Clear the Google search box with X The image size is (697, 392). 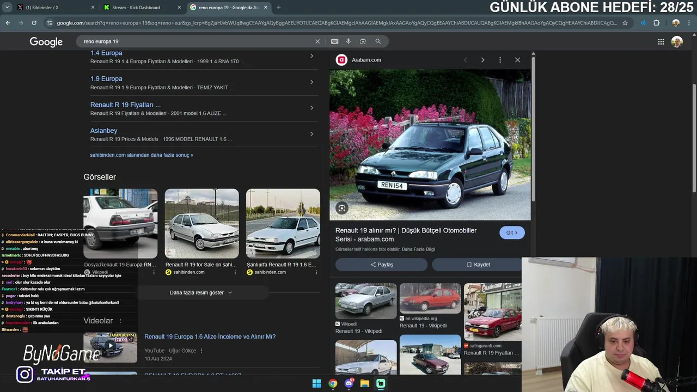[317, 41]
